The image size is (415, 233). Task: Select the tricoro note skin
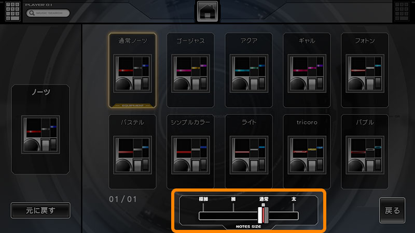coord(307,152)
